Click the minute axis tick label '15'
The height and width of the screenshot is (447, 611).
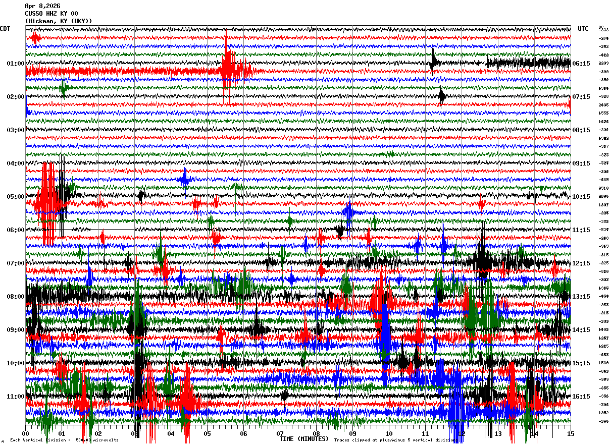(x=571, y=434)
